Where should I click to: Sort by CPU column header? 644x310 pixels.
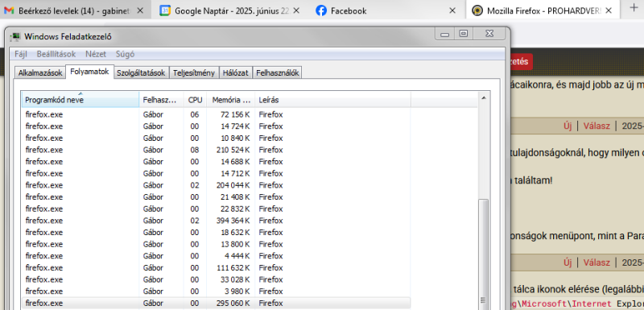(195, 100)
